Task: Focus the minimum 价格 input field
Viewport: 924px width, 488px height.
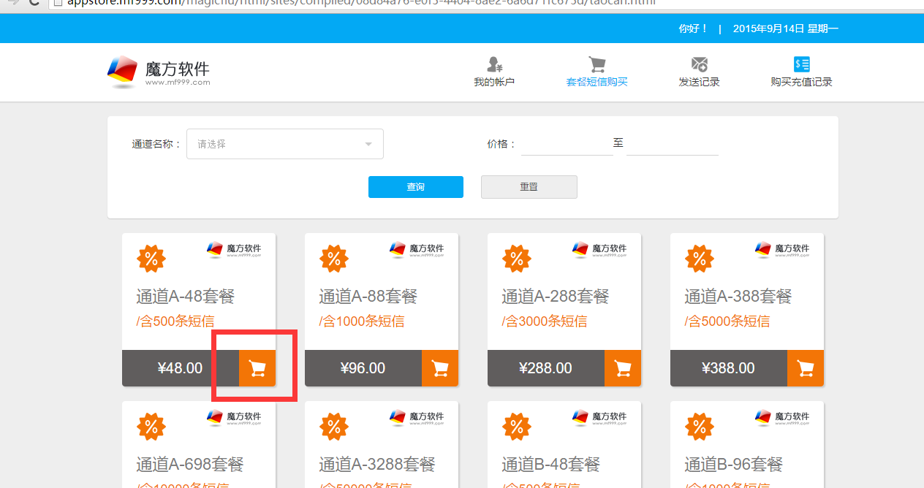Action: [x=567, y=144]
